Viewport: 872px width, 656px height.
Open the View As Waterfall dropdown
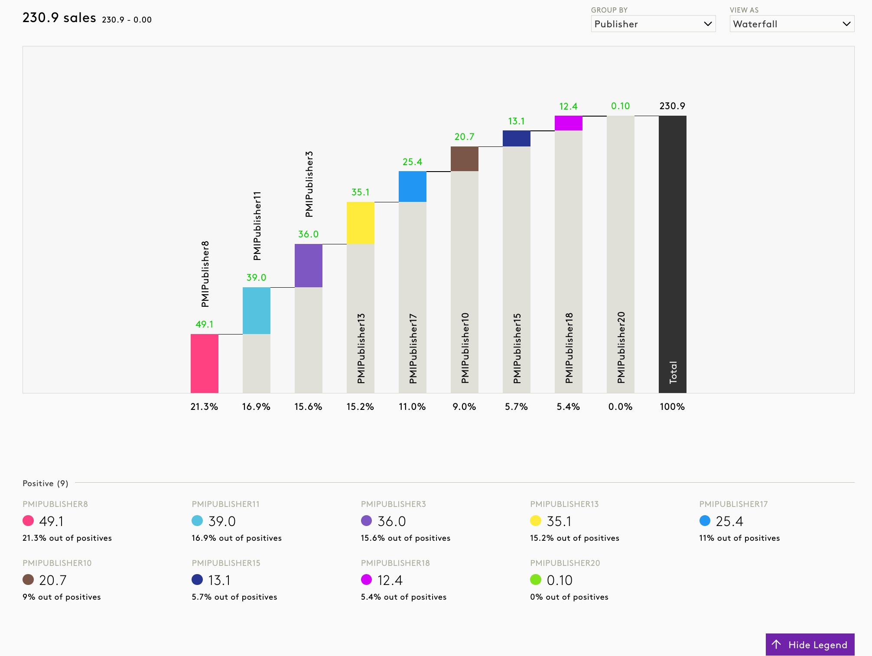tap(791, 24)
